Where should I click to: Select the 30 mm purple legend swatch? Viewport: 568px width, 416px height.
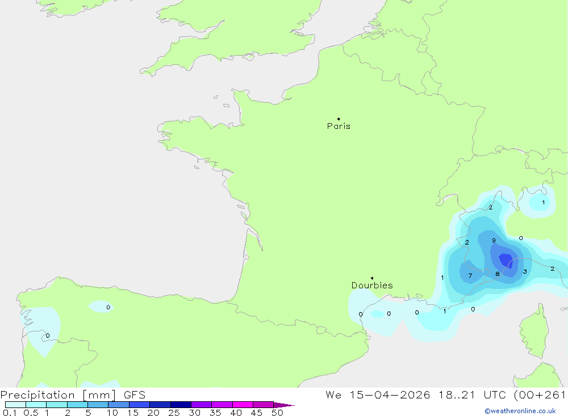pos(201,405)
